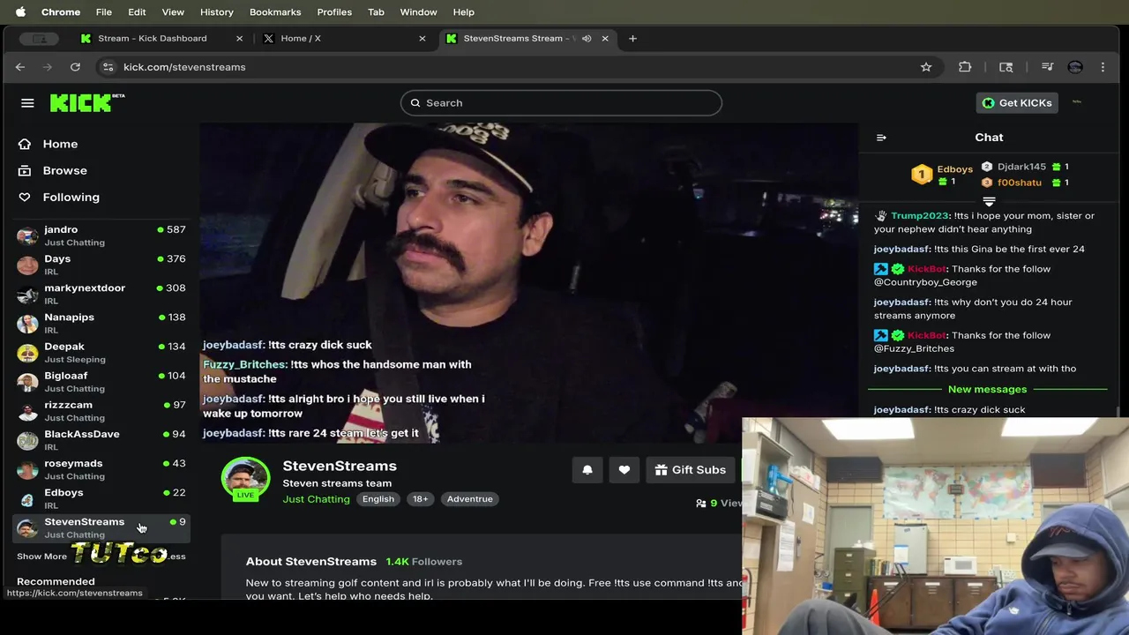Screen dimensions: 1129x635
Task: Click Trump2023 username in chat
Action: [x=920, y=216]
